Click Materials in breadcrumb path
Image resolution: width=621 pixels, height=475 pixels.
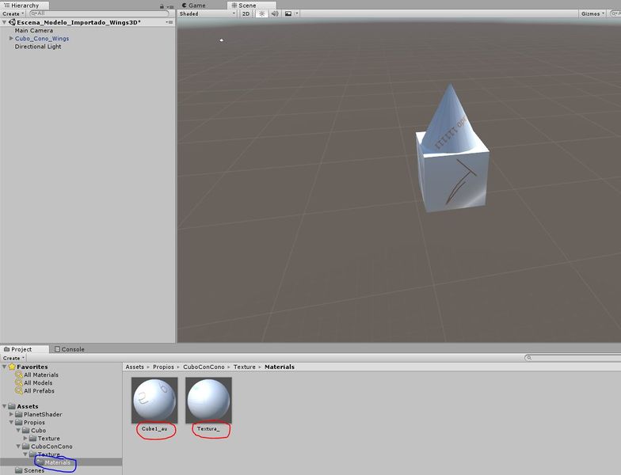click(x=280, y=367)
